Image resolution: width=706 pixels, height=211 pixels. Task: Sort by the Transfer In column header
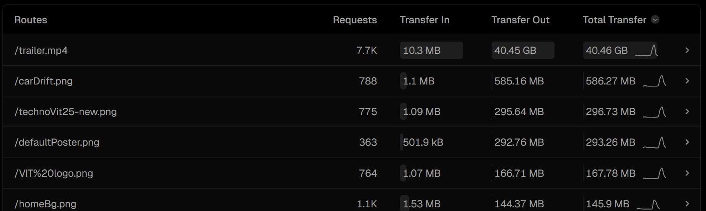coord(424,20)
